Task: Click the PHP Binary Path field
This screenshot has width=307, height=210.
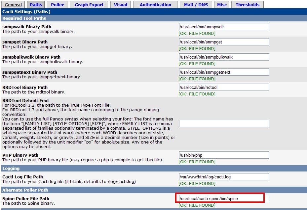Action: [x=224, y=155]
